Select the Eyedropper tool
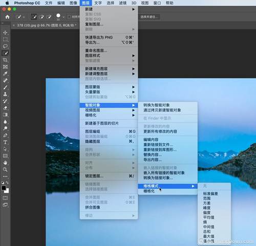Image resolution: width=256 pixels, height=246 pixels. point(5,73)
